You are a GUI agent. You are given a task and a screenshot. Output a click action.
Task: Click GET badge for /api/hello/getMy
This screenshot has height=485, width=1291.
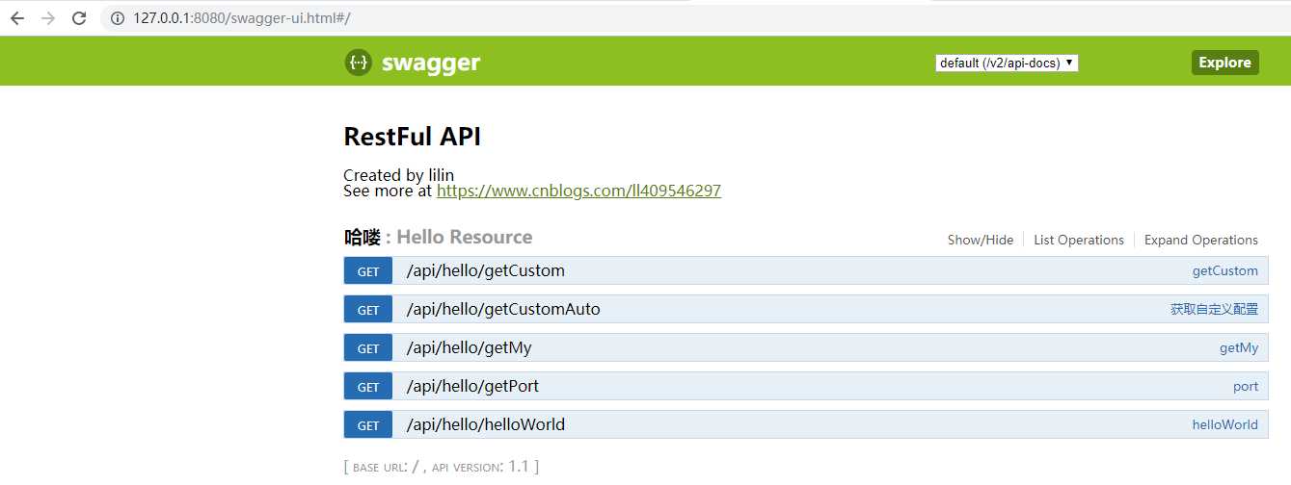point(368,347)
